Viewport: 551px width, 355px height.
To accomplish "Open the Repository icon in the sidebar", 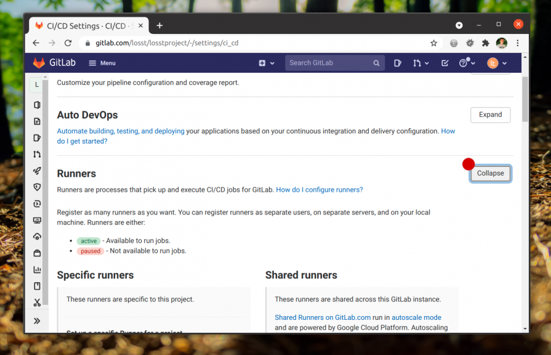I will tap(37, 121).
